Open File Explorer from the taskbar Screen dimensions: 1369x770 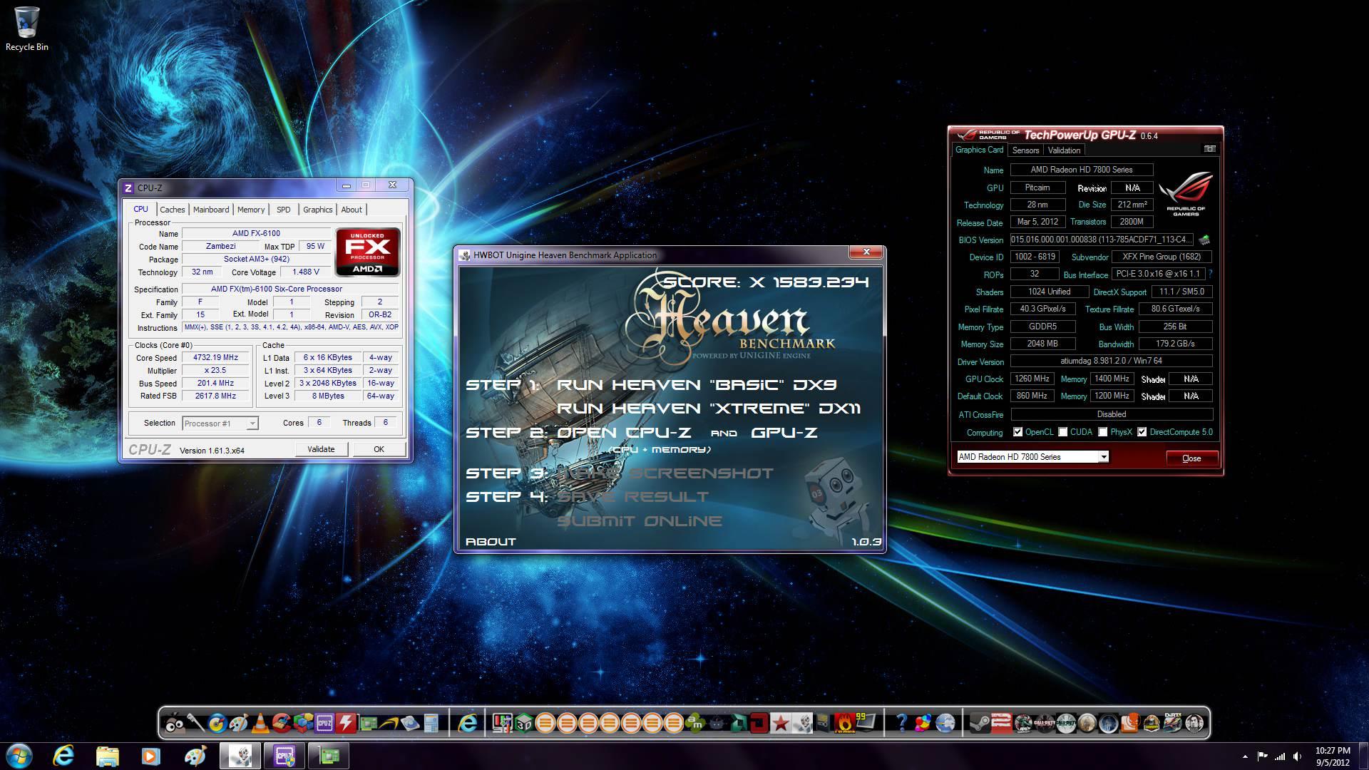107,756
